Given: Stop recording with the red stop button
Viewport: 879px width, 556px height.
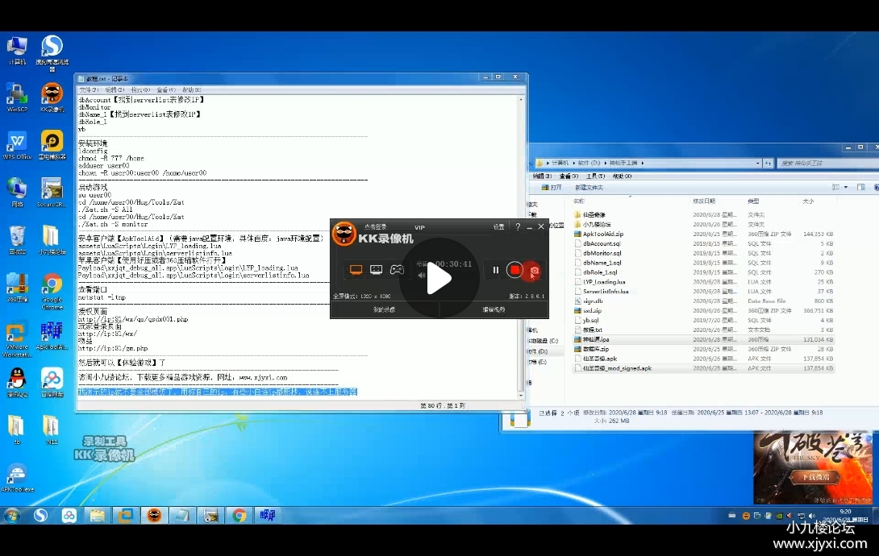Looking at the screenshot, I should tap(514, 270).
